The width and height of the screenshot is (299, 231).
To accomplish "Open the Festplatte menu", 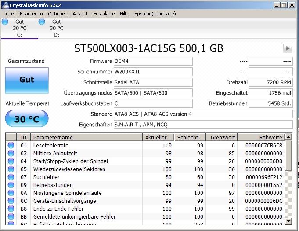I will point(104,14).
